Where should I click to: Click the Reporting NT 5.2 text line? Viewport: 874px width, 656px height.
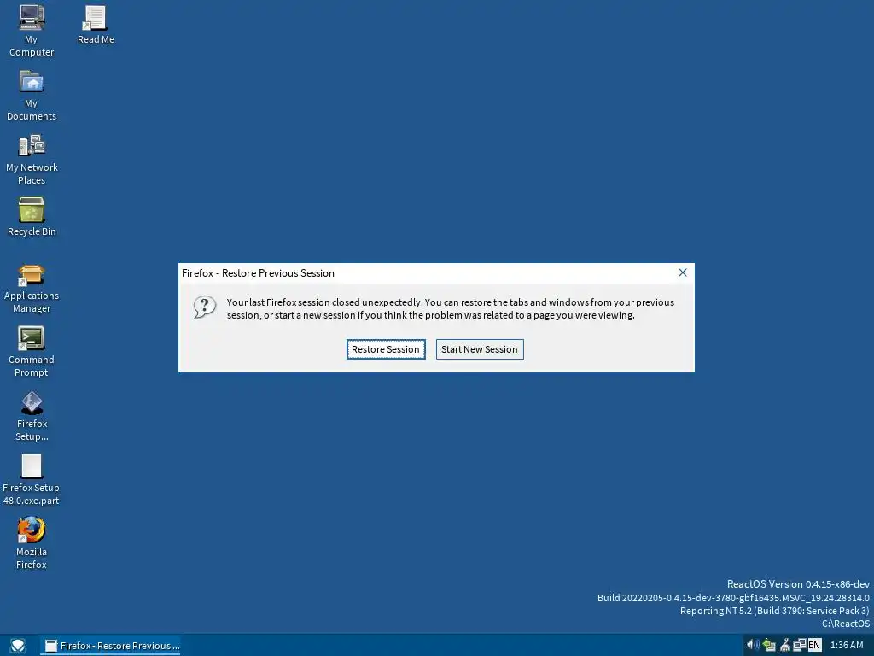click(775, 610)
